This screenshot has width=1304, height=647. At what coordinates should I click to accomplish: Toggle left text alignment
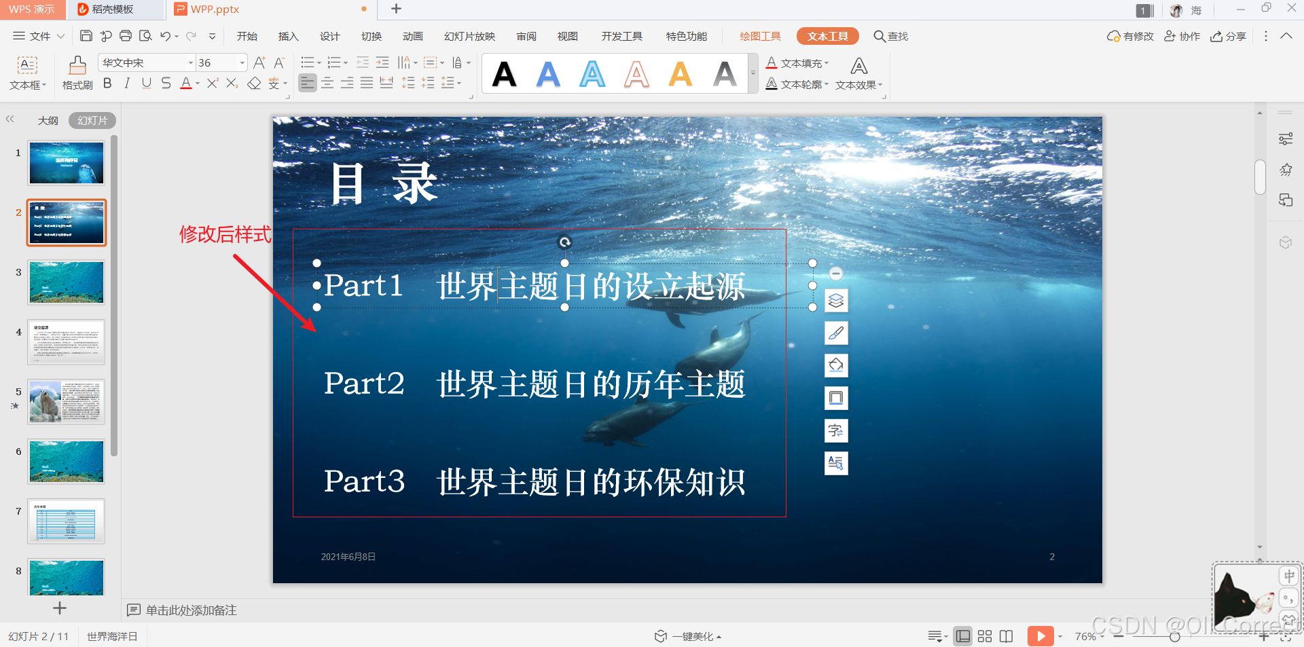point(308,83)
